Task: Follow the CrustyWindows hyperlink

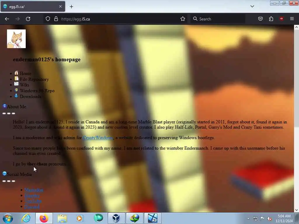Action: tap(98, 138)
